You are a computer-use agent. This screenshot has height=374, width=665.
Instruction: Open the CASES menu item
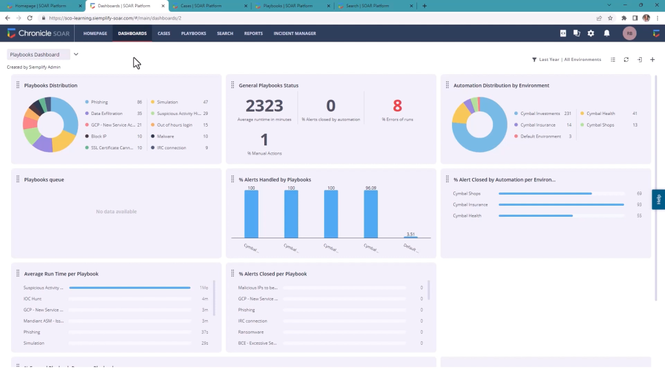pyautogui.click(x=164, y=34)
